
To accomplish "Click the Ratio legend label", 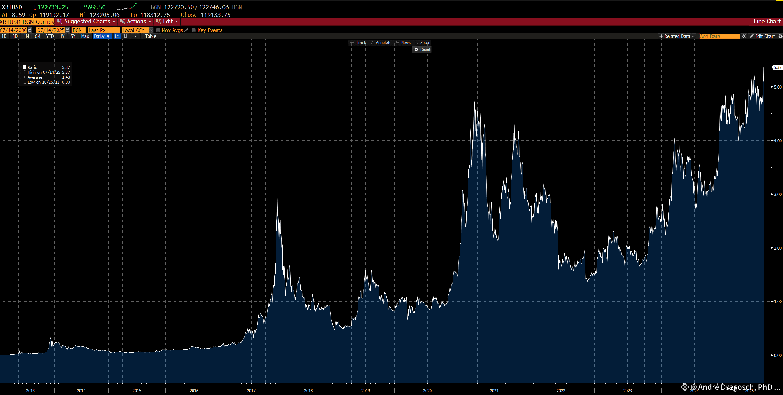I will [32, 67].
